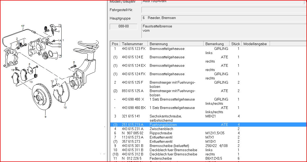This screenshot has width=307, height=162.
Task: Click the Modellangabe column header
Action: point(255,44)
